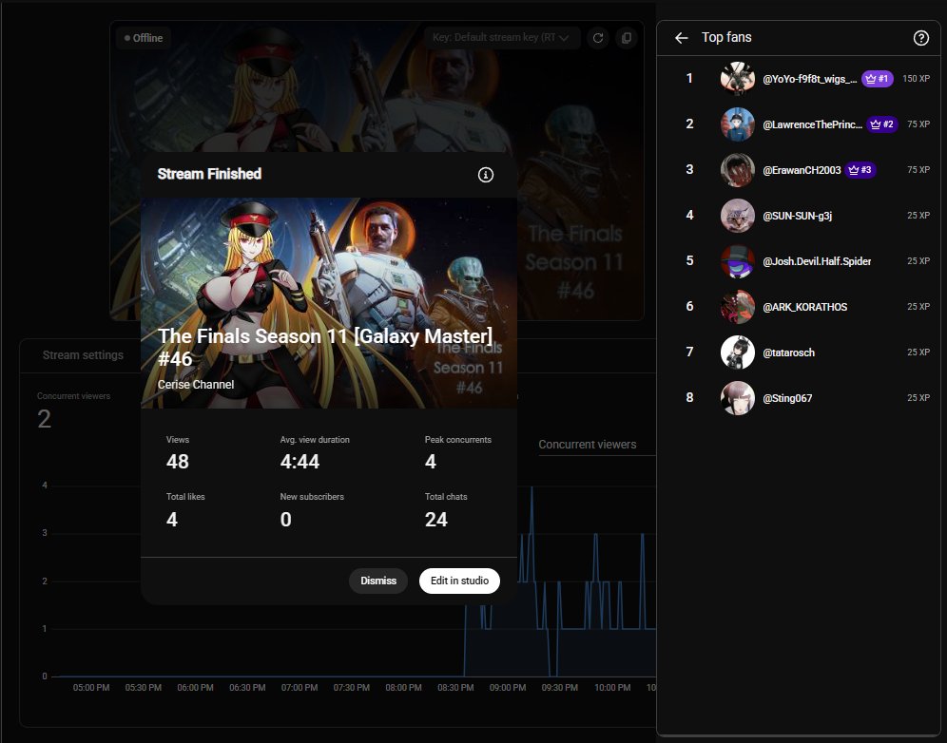Screen dimensions: 947x743
Task: Open the username @ErawanCH2003
Action: click(802, 170)
